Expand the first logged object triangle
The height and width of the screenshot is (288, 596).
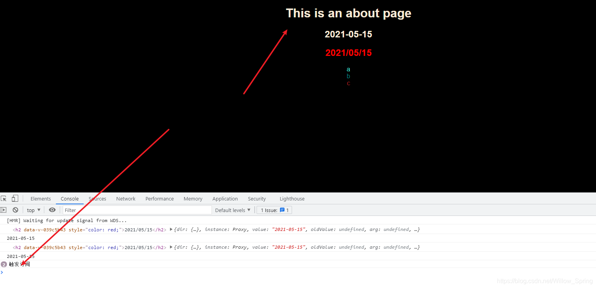(171, 229)
